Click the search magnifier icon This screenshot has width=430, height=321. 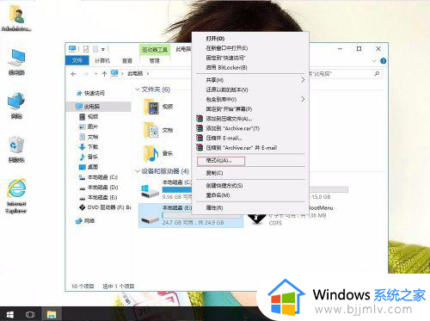(x=377, y=74)
